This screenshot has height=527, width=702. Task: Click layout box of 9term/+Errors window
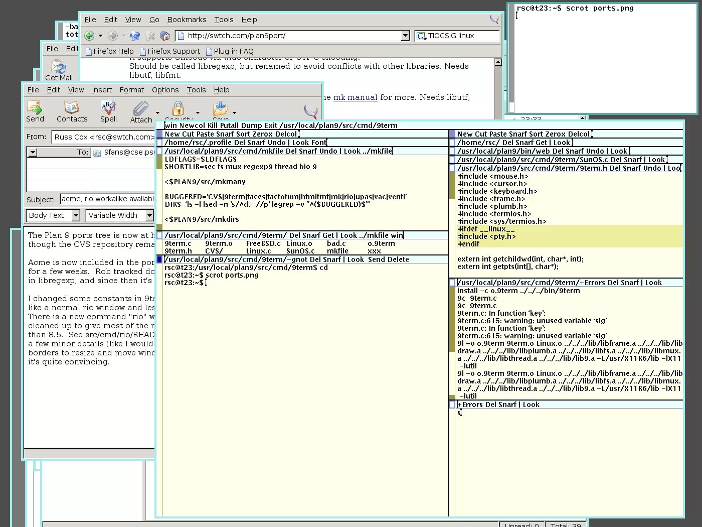point(452,283)
